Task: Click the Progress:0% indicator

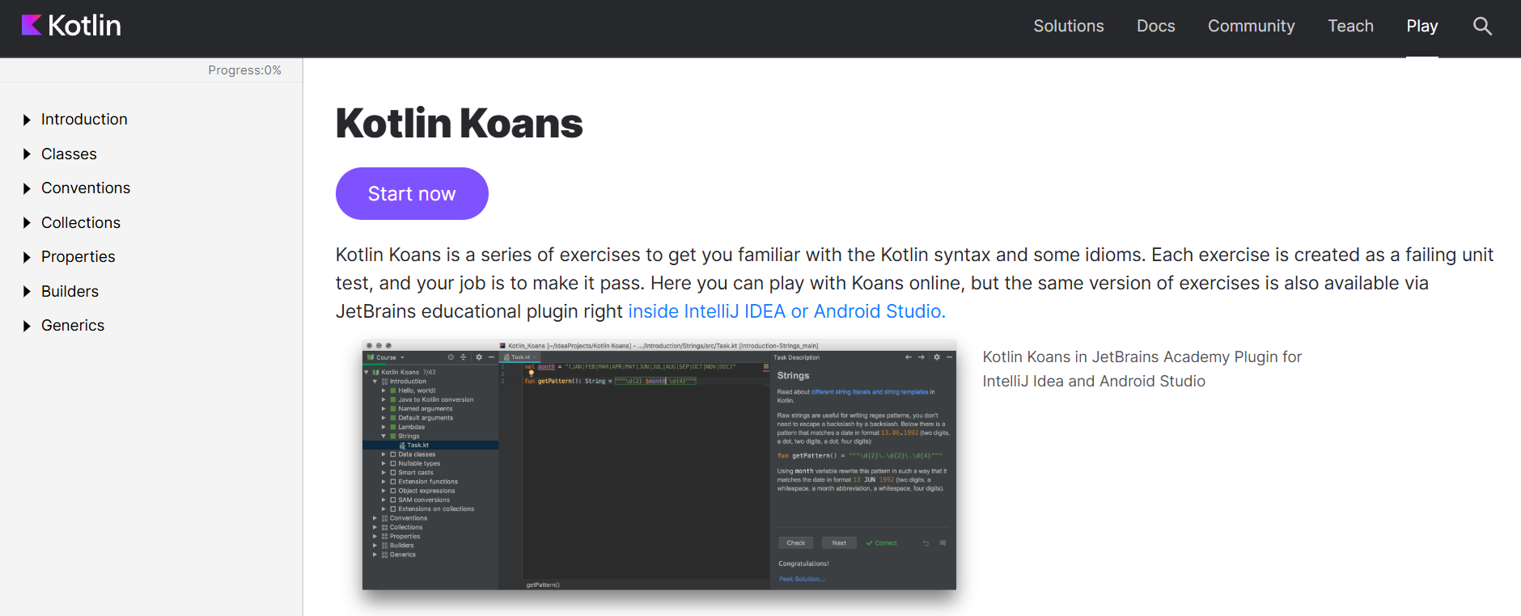Action: coord(244,70)
